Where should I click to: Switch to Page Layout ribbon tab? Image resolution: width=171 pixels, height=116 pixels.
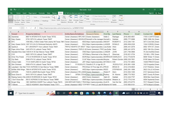(x=32, y=13)
